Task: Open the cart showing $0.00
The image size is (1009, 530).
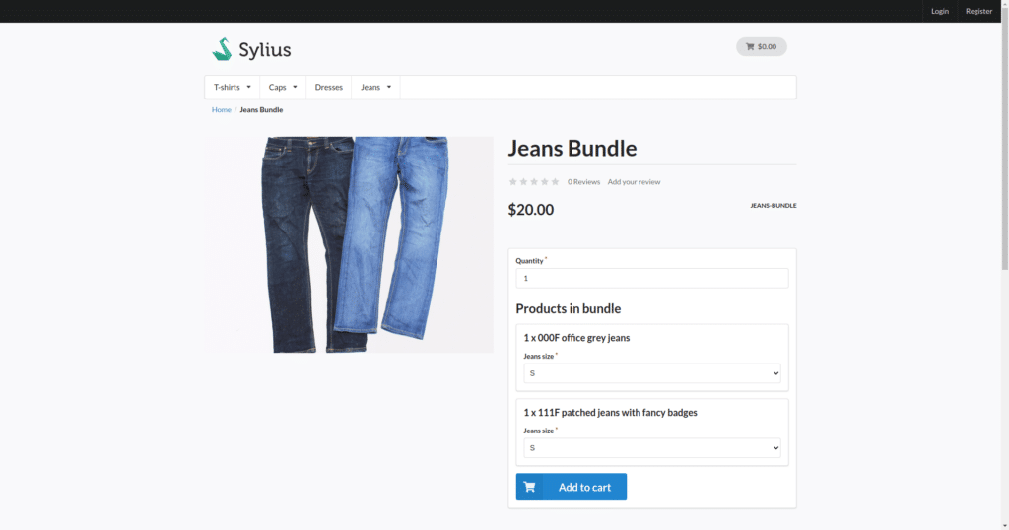Action: pyautogui.click(x=762, y=46)
